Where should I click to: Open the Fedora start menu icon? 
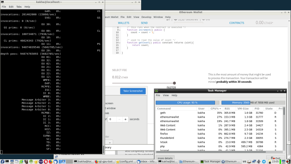coord(3,161)
